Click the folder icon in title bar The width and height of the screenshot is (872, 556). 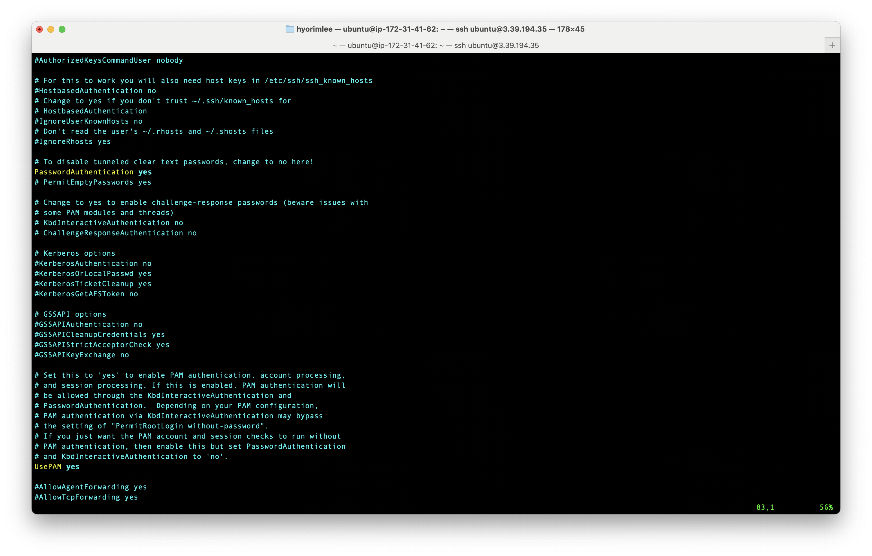[x=290, y=29]
